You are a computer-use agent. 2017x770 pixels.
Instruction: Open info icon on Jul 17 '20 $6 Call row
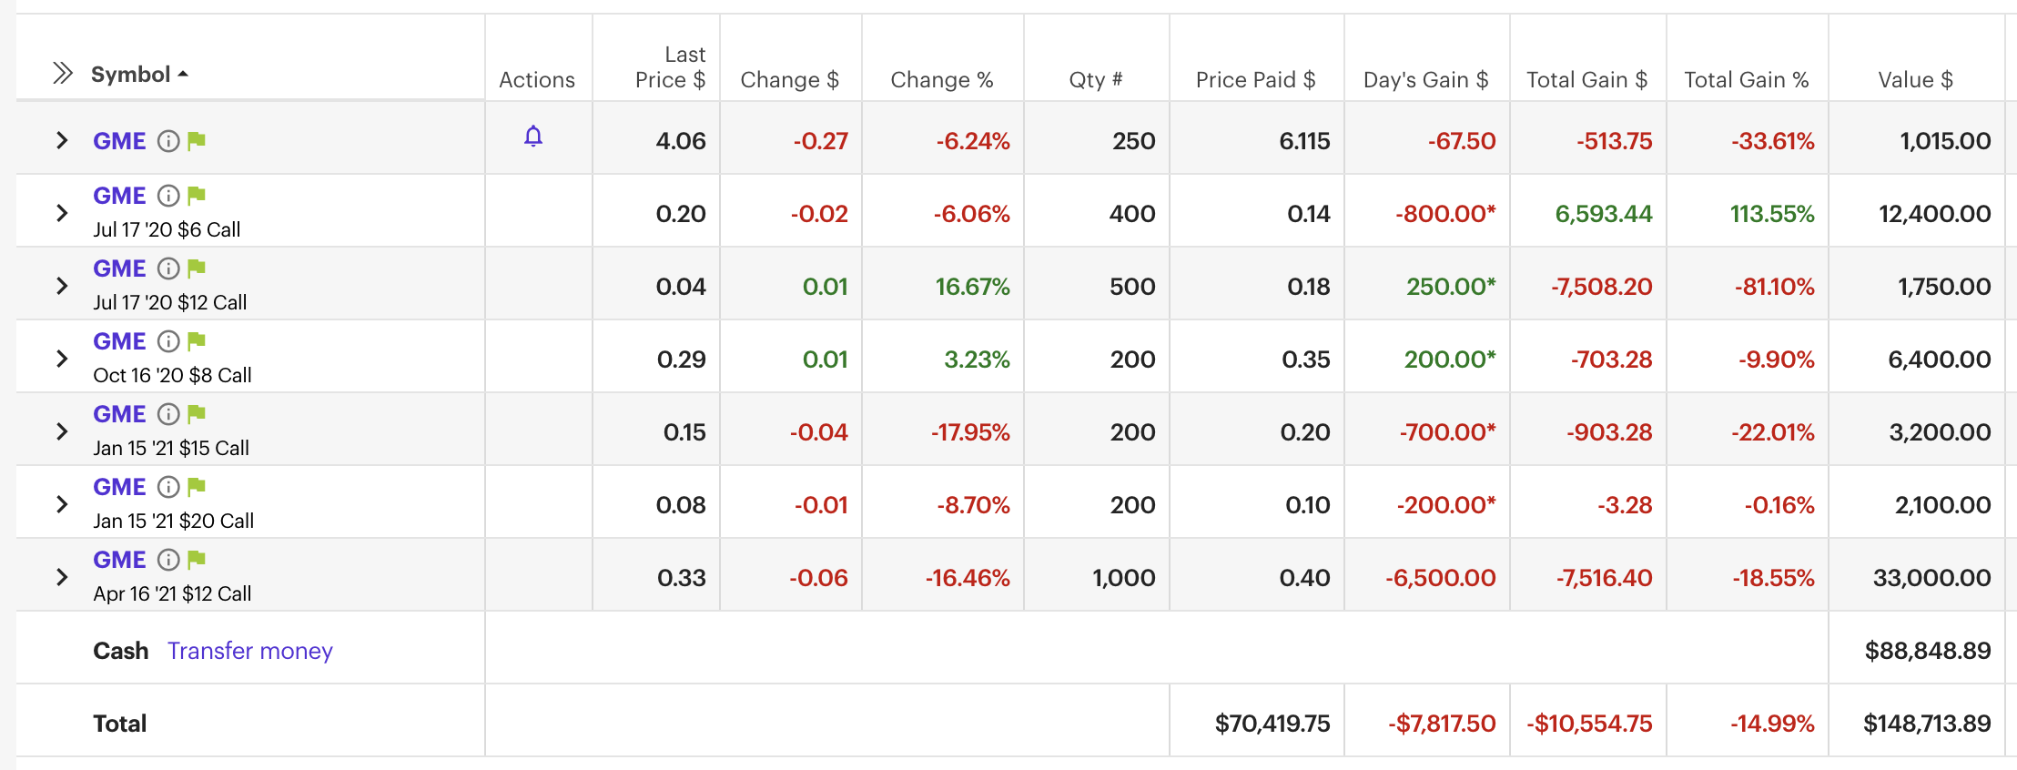[168, 196]
